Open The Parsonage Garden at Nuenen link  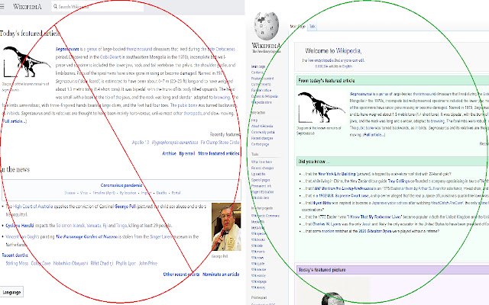(x=86, y=236)
